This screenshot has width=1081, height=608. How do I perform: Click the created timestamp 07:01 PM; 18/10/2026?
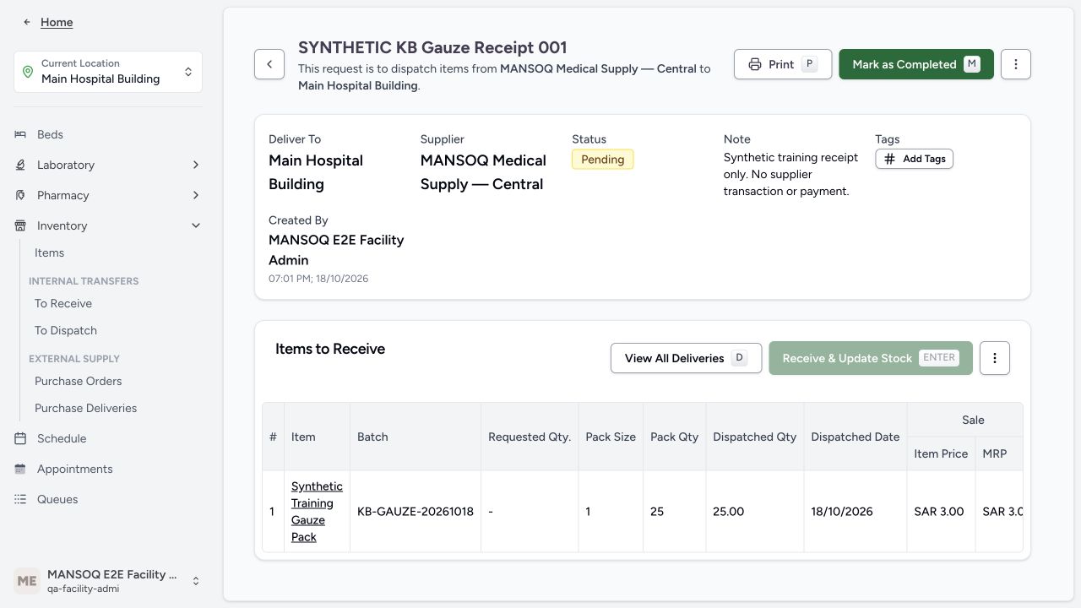(x=318, y=279)
